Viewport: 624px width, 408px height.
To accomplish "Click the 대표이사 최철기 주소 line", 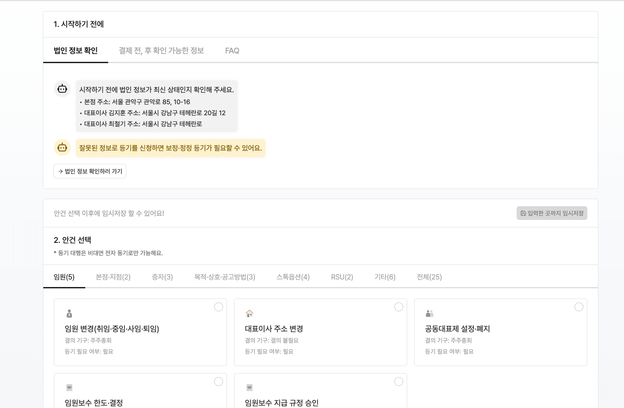I will point(140,124).
